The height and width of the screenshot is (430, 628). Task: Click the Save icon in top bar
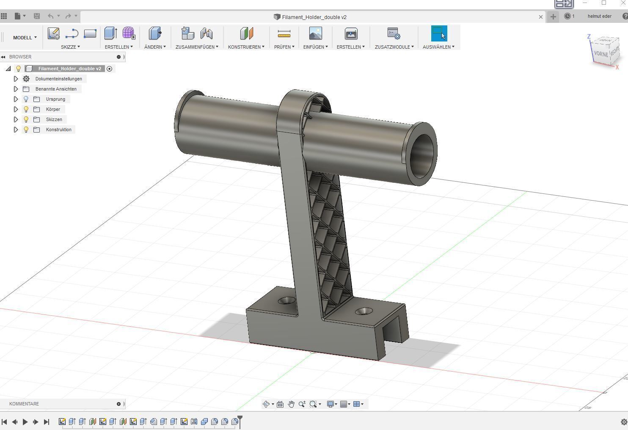(37, 16)
